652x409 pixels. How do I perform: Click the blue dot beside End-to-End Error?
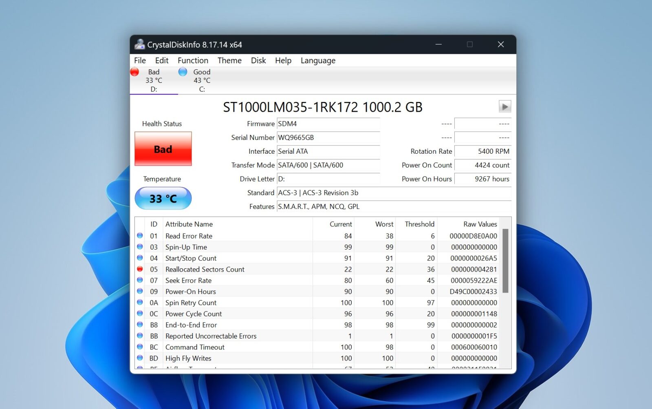click(x=140, y=325)
